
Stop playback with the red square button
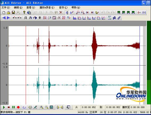(9, 107)
